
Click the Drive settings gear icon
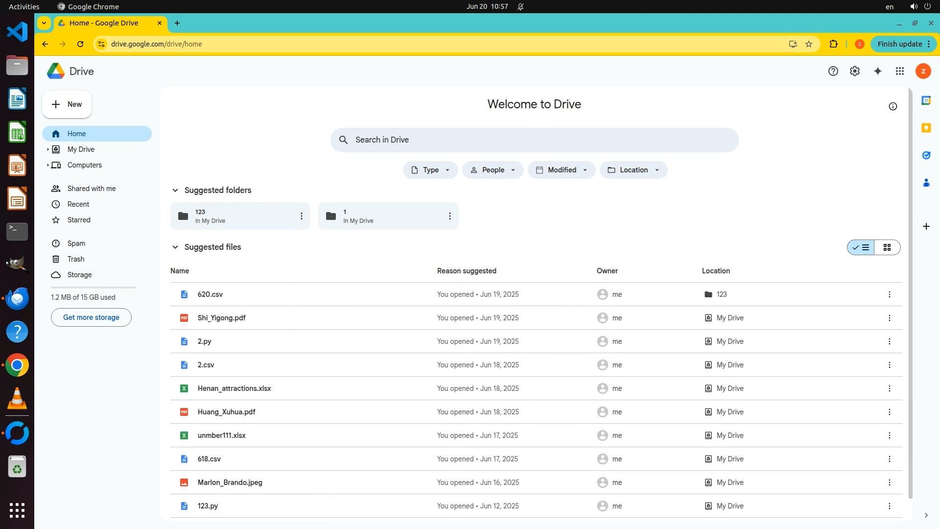coord(854,72)
